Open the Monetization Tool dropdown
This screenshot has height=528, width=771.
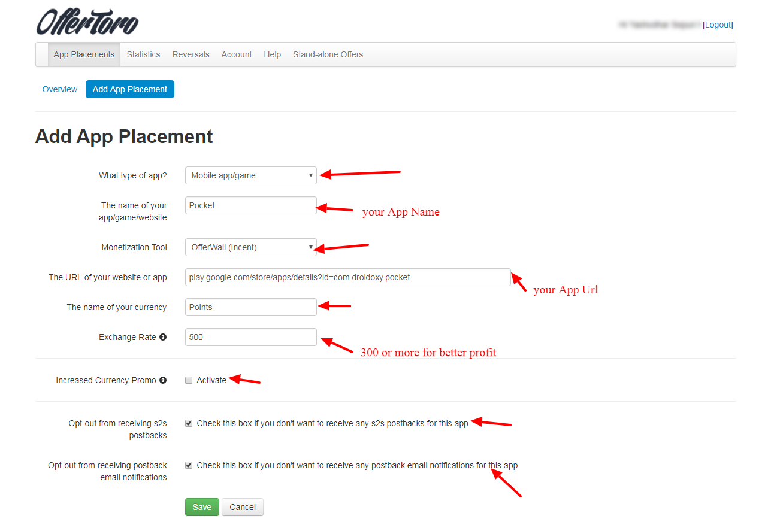250,247
